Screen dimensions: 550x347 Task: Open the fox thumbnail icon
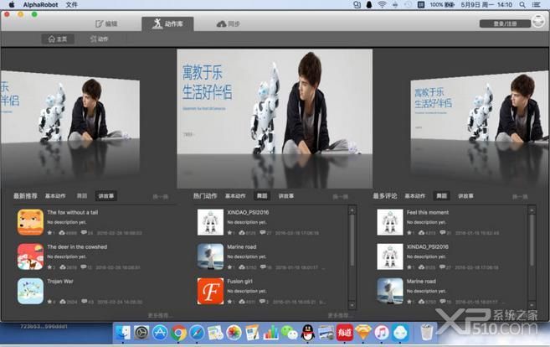click(30, 222)
